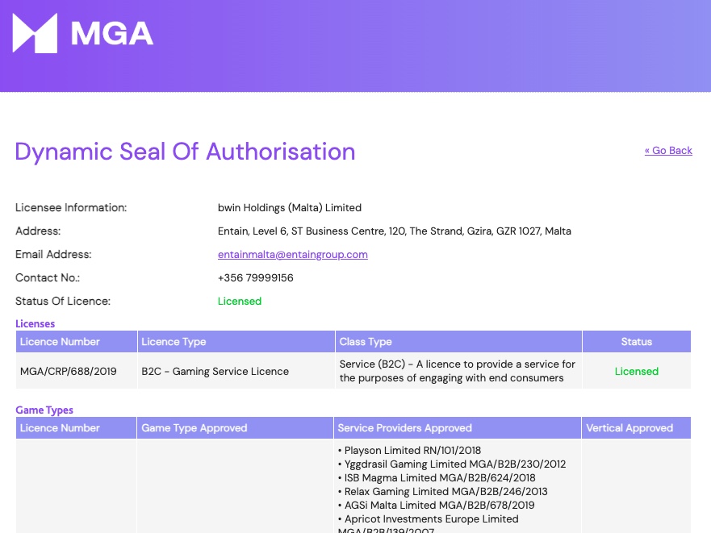
Task: Click the Service Providers Approved header
Action: (x=404, y=428)
